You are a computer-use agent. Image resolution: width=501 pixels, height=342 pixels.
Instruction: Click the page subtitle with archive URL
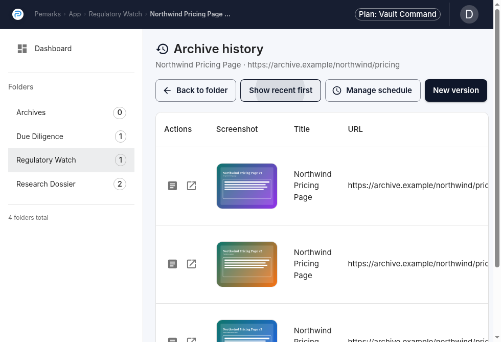277,65
